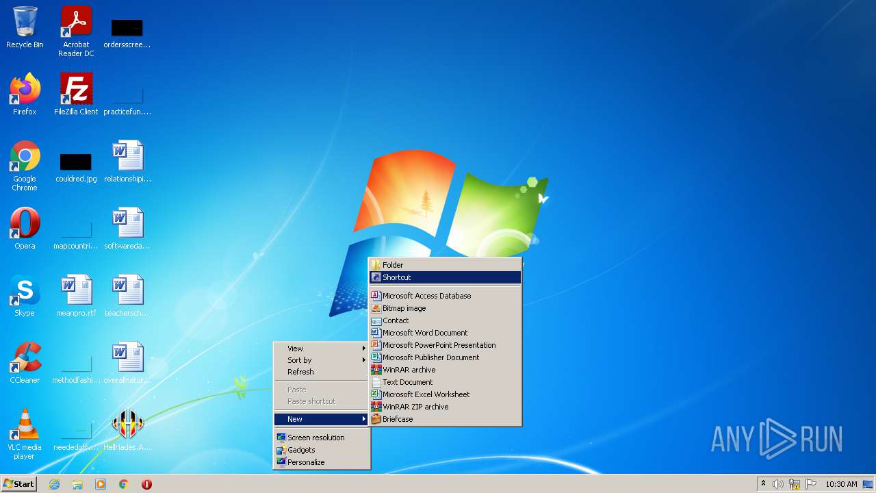876x493 pixels.
Task: Create a new Briefcase
Action: tap(446, 419)
